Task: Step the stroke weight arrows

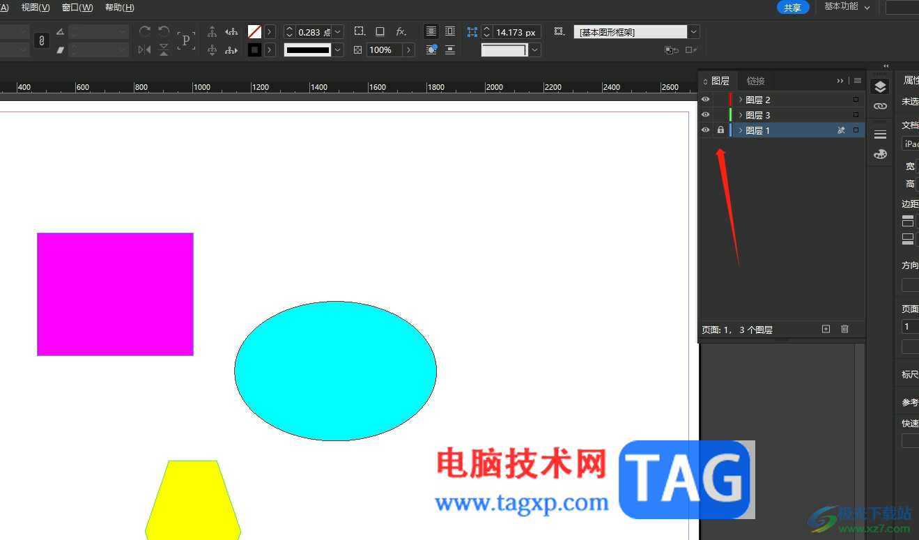Action: [290, 32]
